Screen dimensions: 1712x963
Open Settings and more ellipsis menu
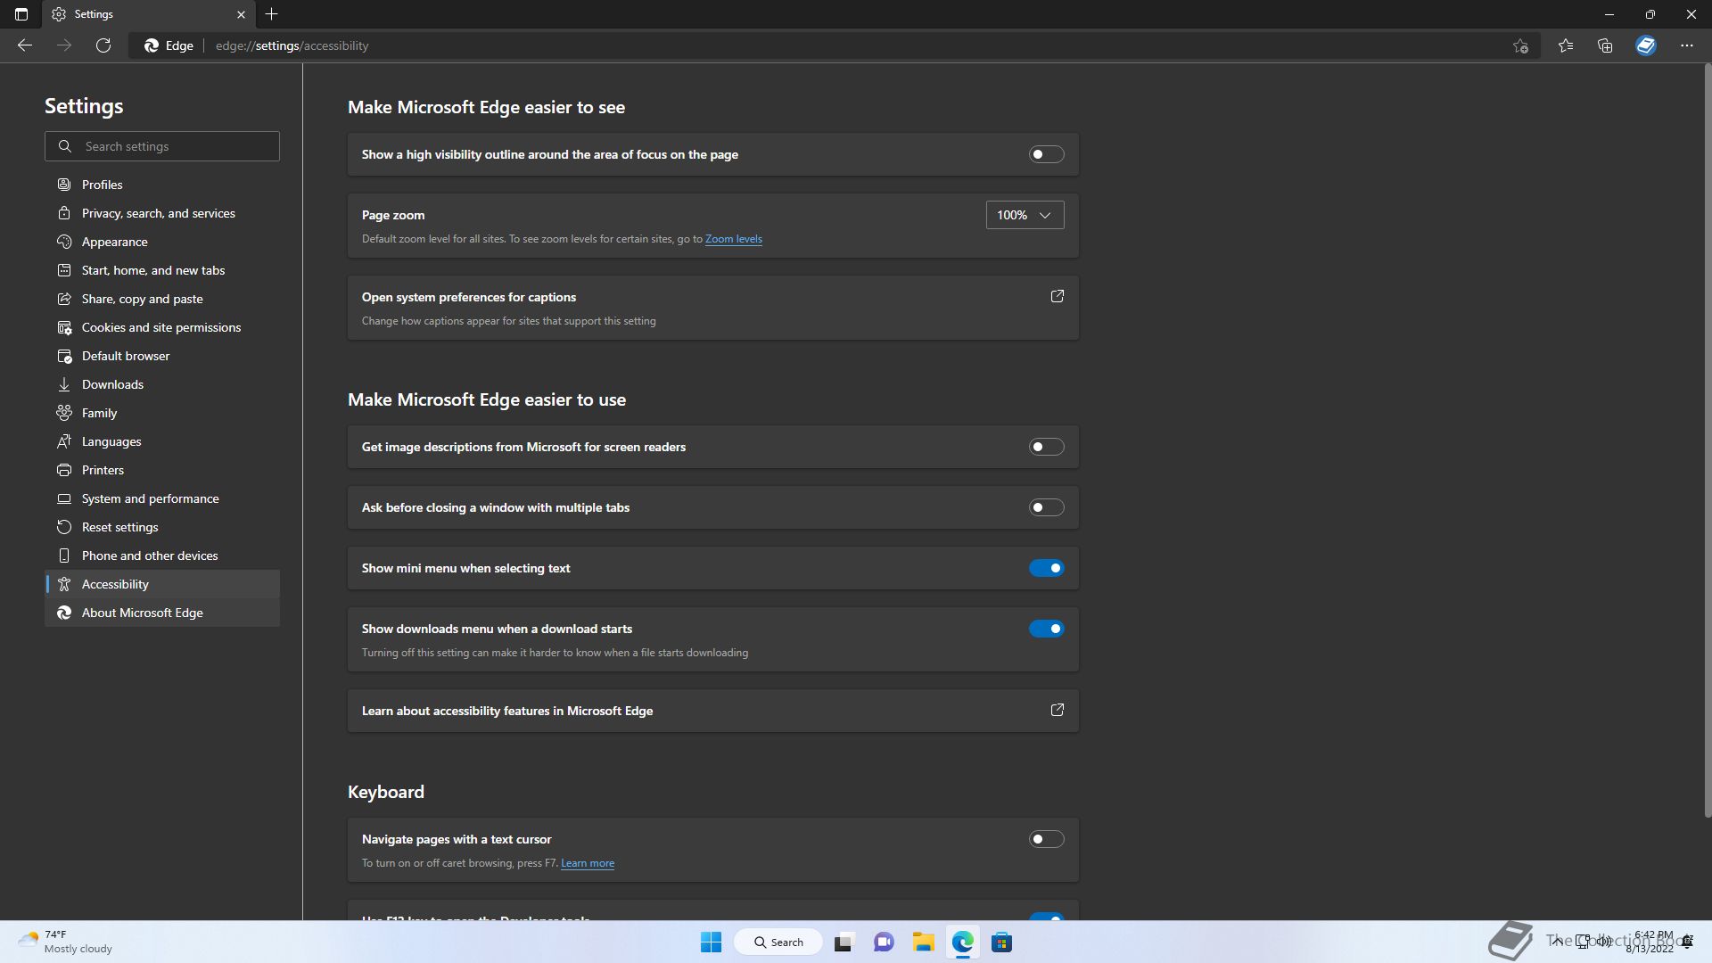(1687, 45)
